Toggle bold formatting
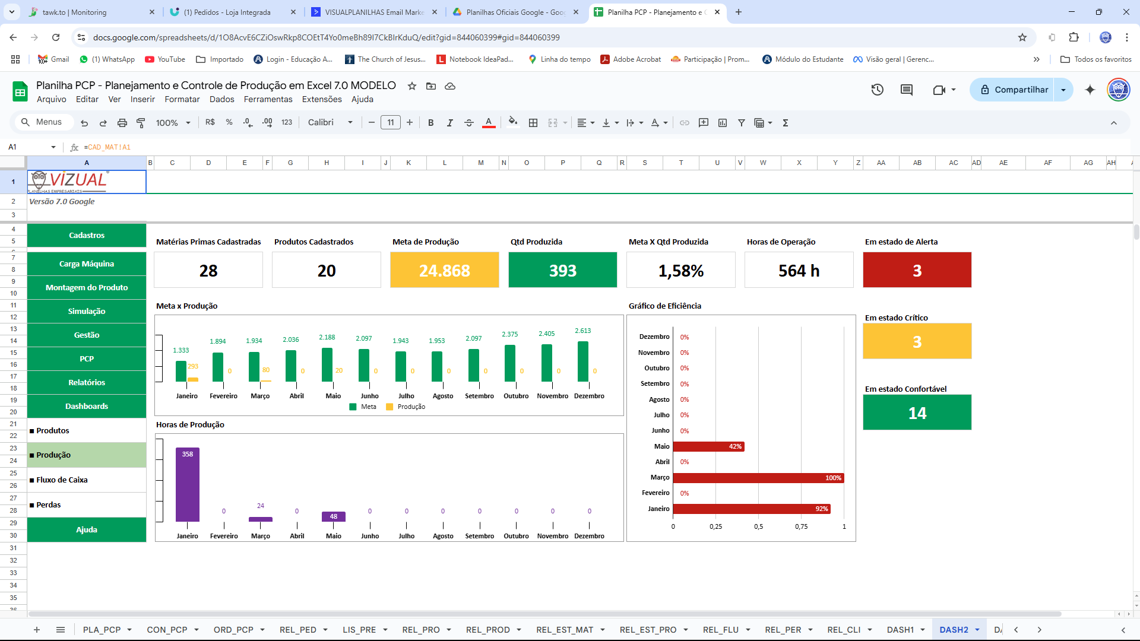 (x=431, y=123)
